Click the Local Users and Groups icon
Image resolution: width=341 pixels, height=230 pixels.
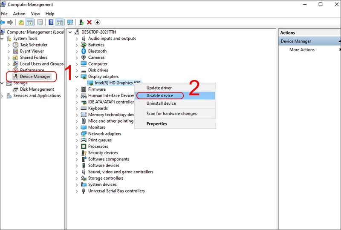[15, 64]
